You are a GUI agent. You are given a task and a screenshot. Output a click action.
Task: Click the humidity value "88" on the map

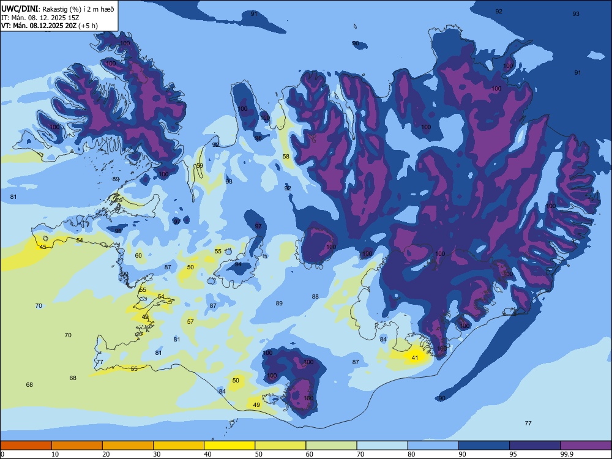(x=315, y=297)
